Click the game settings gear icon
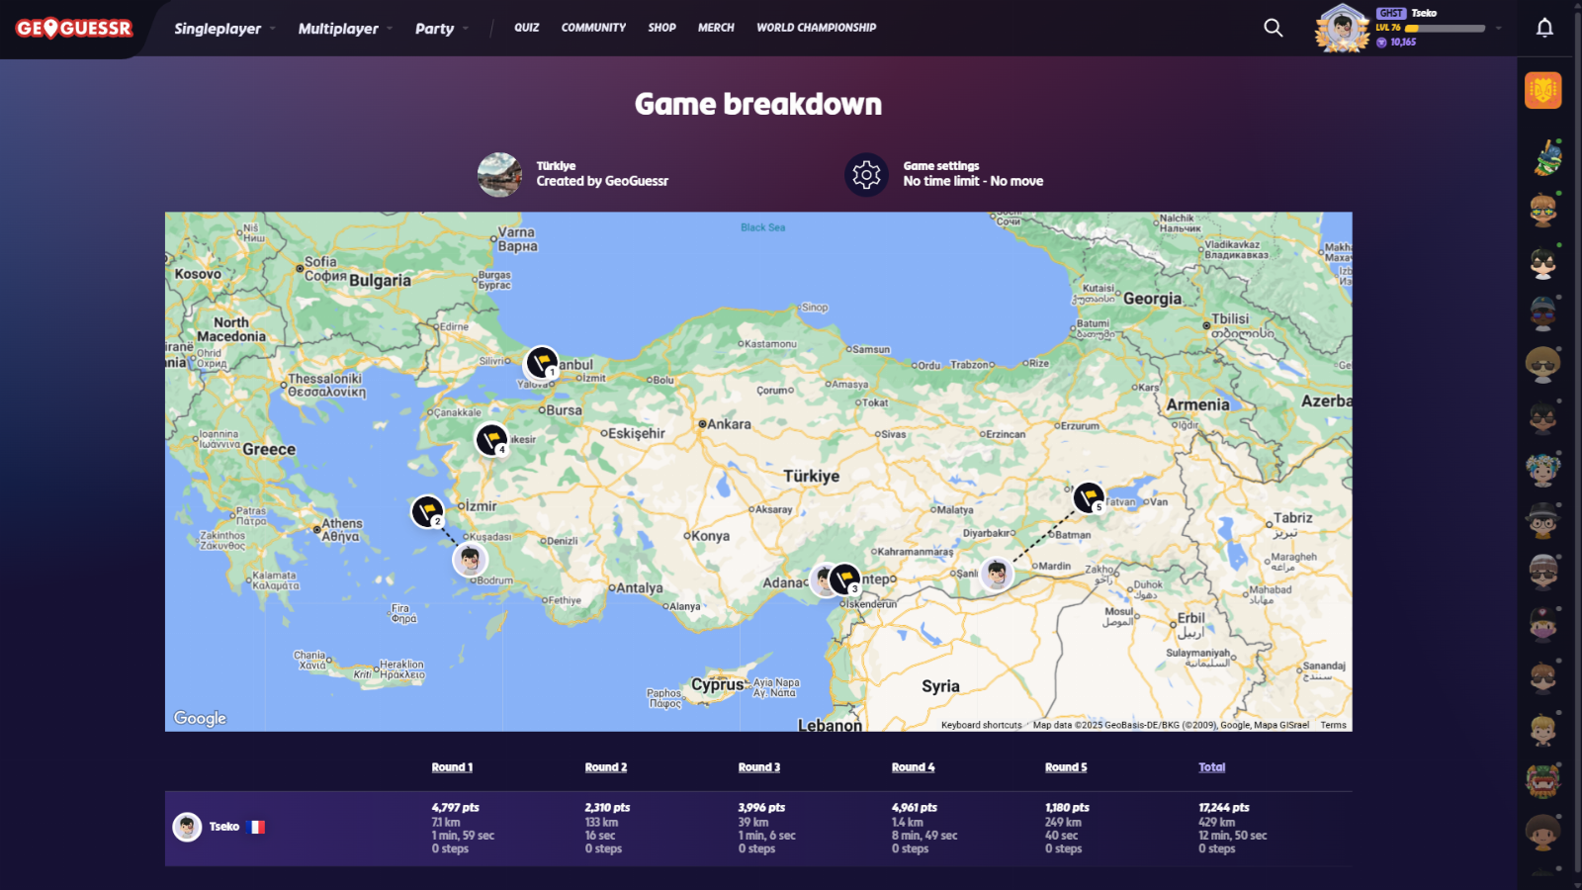Viewport: 1582px width, 890px height. (x=866, y=175)
